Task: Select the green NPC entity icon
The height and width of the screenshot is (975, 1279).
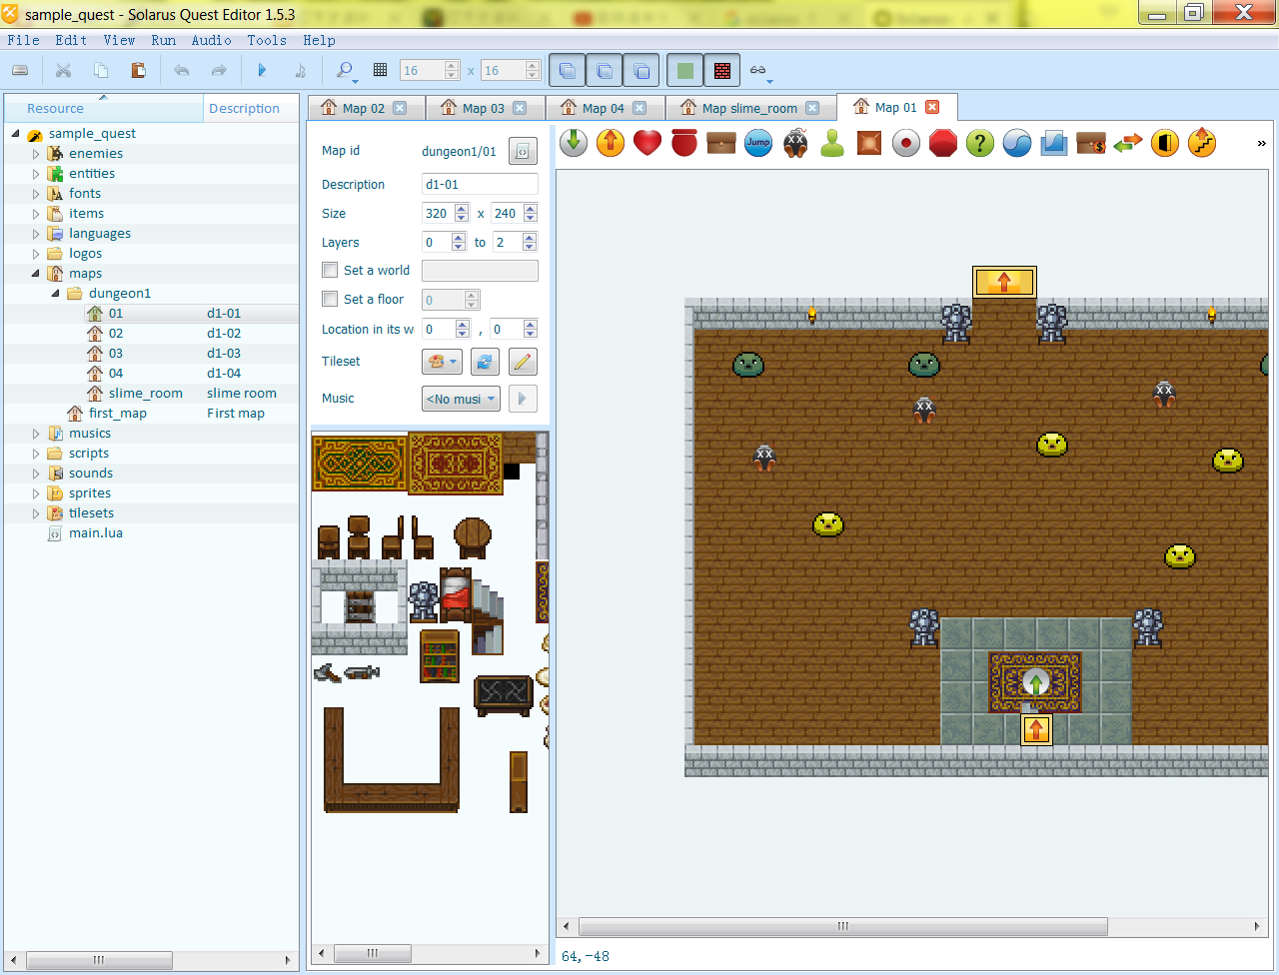Action: click(x=832, y=143)
